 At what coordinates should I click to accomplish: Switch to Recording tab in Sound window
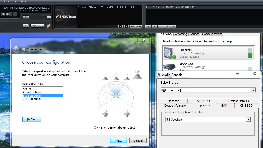tap(181, 34)
